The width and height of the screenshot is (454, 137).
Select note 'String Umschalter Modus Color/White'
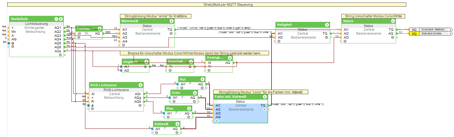[x=374, y=16]
